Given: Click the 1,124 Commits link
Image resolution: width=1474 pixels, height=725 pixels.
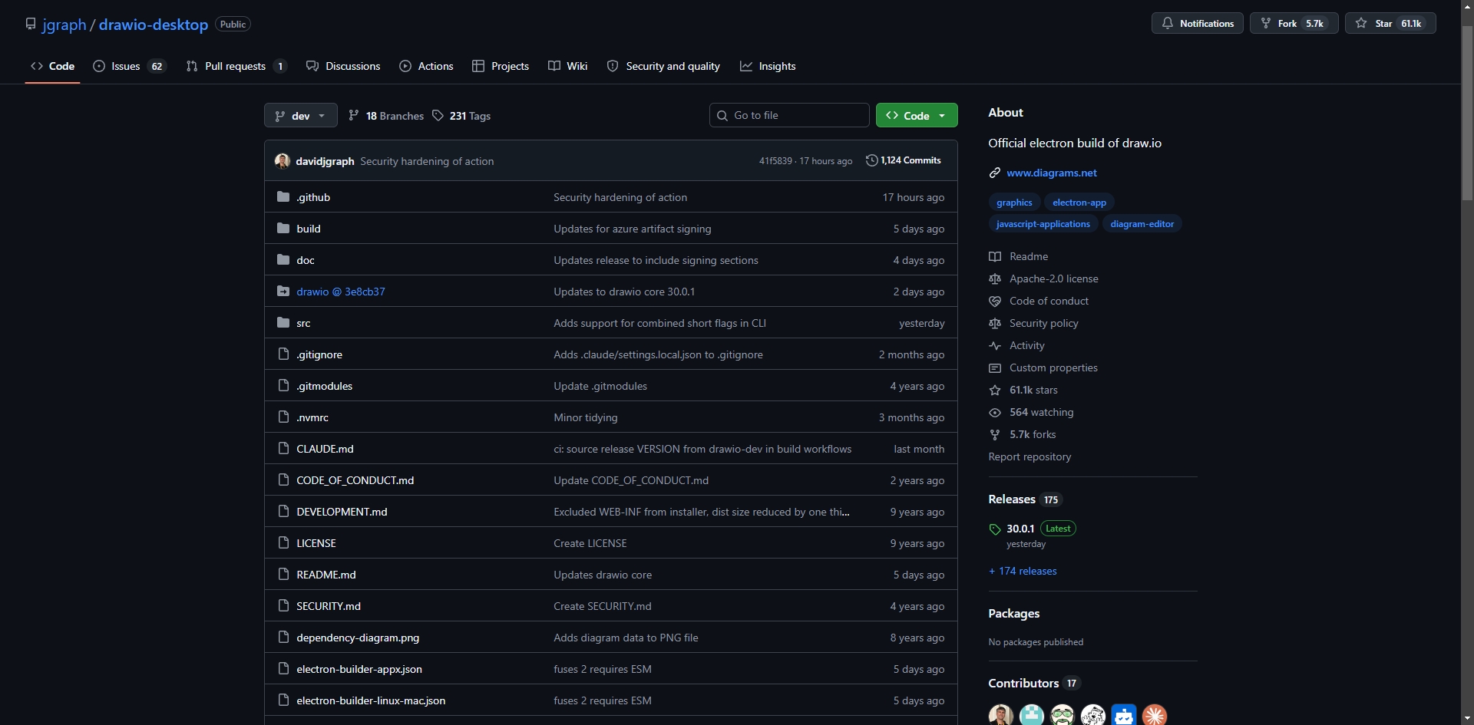Looking at the screenshot, I should 904,160.
